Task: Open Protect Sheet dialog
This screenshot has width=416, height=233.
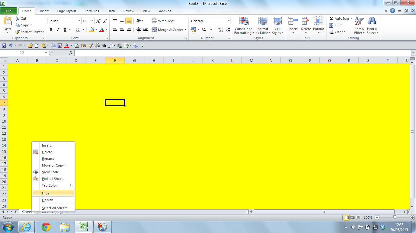Action: pos(54,179)
